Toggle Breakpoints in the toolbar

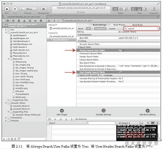[43, 9]
